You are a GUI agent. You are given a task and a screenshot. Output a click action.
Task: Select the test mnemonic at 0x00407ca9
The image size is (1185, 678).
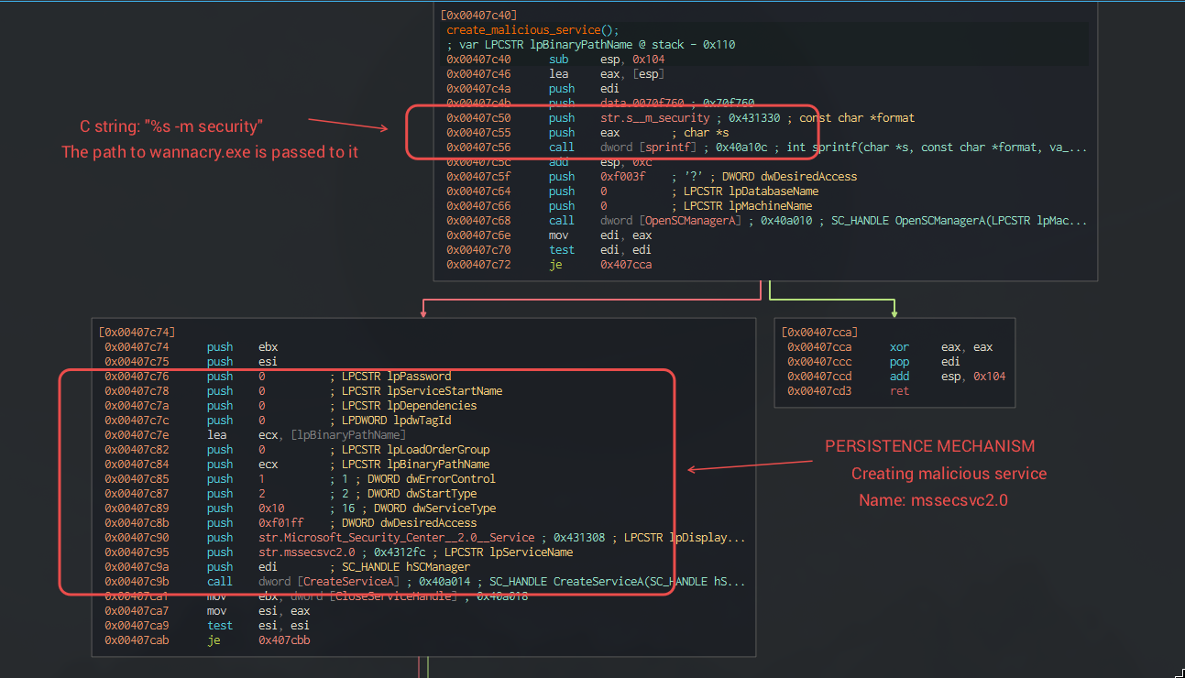point(220,626)
